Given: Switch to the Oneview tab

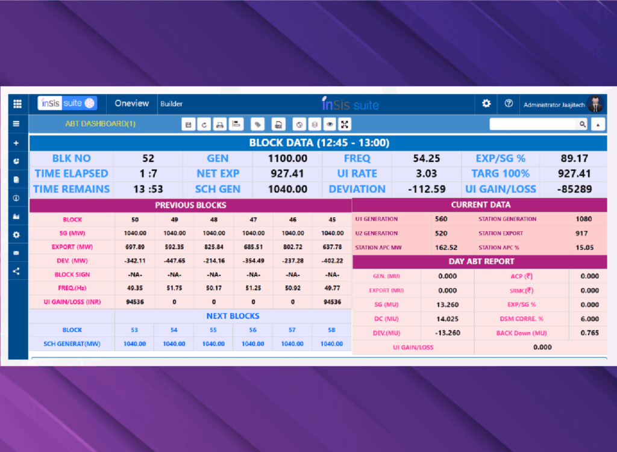Looking at the screenshot, I should (x=131, y=104).
